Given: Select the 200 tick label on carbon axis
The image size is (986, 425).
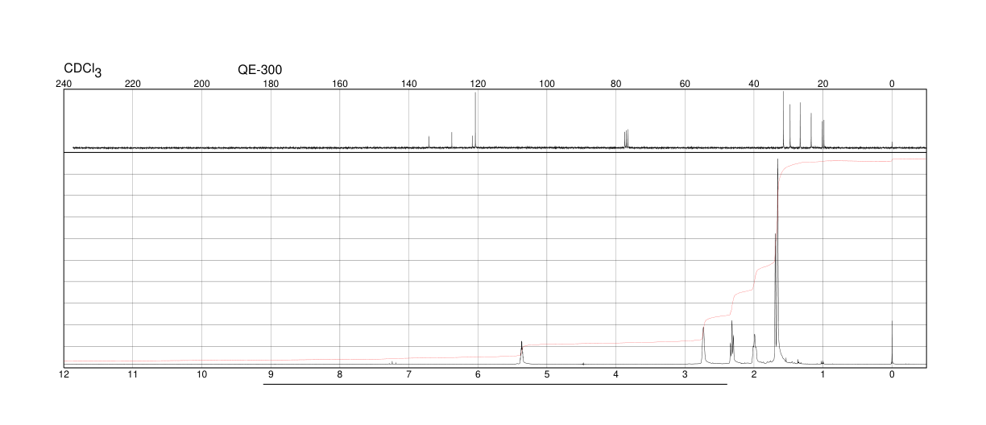Looking at the screenshot, I should 202,84.
